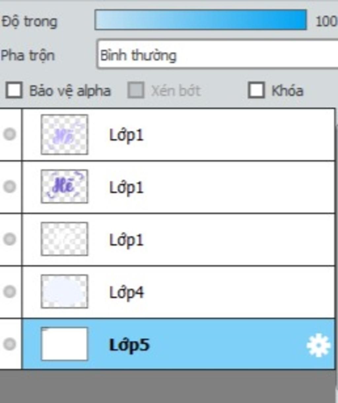Toggle visibility of the nearly empty Lớp1 layer
This screenshot has height=403, width=338.
(10, 239)
